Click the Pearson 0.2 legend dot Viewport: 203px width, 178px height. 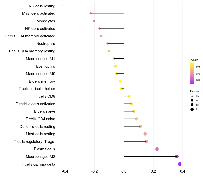point(192,109)
